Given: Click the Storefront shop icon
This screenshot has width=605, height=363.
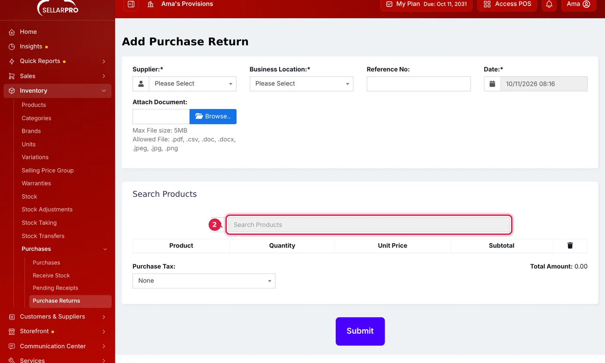Looking at the screenshot, I should [x=12, y=331].
